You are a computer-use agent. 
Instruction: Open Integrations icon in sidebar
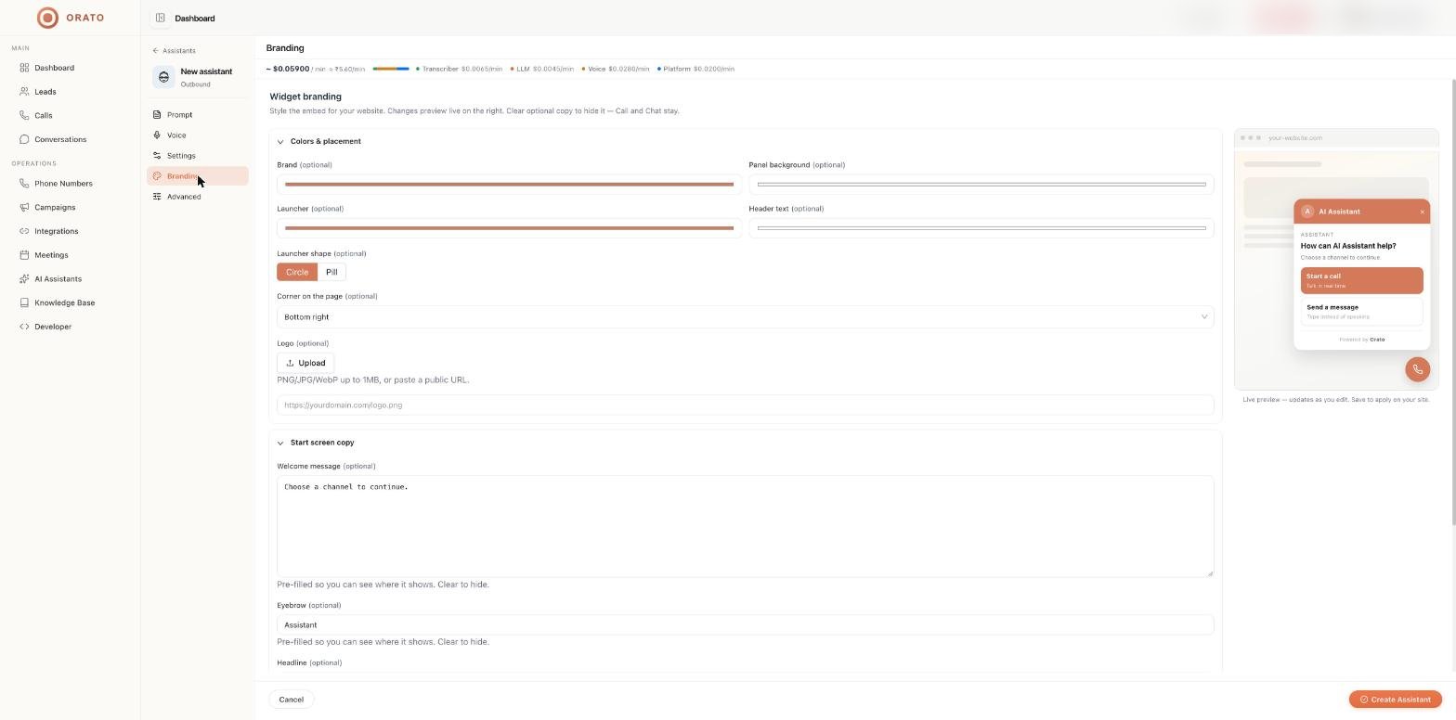24,231
